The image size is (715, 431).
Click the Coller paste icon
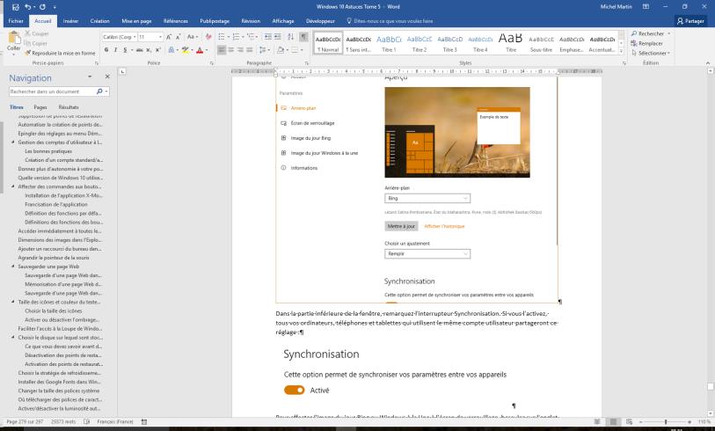pyautogui.click(x=11, y=40)
